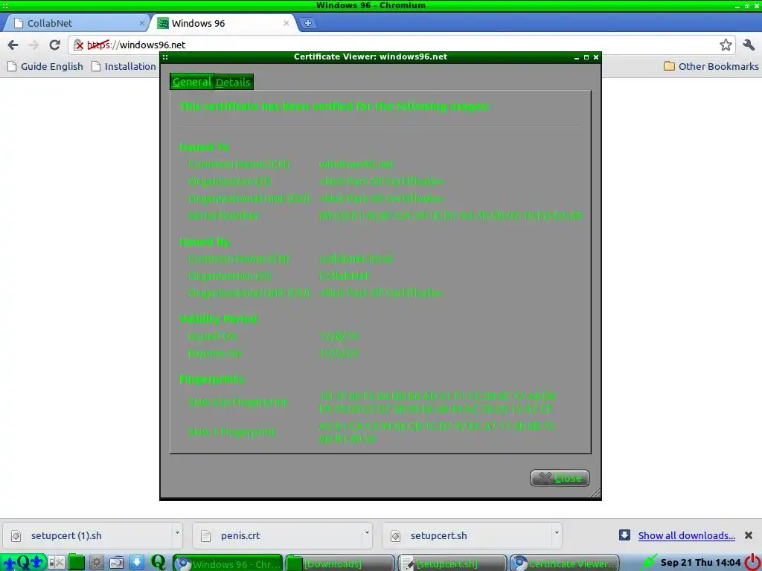762x571 pixels.
Task: Click the show desktop taskbar icon
Action: click(57, 563)
